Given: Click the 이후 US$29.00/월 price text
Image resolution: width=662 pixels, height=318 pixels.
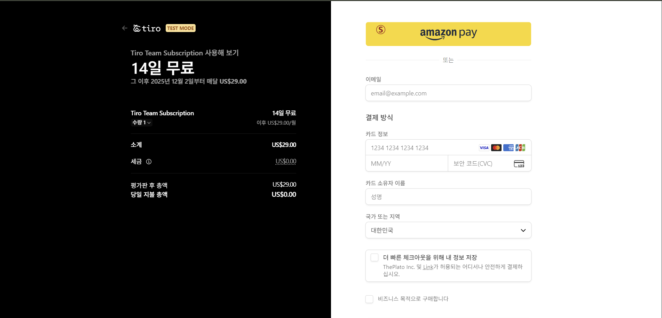Looking at the screenshot, I should point(276,123).
